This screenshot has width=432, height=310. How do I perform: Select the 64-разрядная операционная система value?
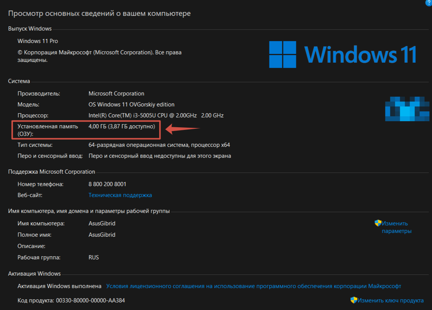tap(159, 145)
